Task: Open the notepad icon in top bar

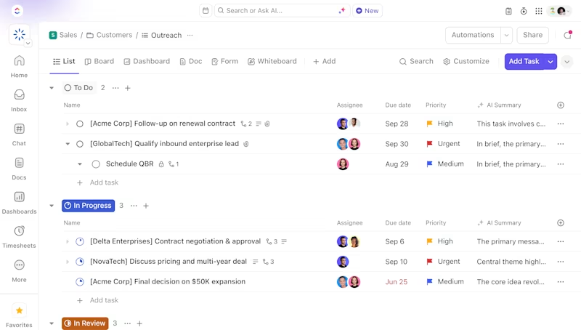Action: (508, 11)
